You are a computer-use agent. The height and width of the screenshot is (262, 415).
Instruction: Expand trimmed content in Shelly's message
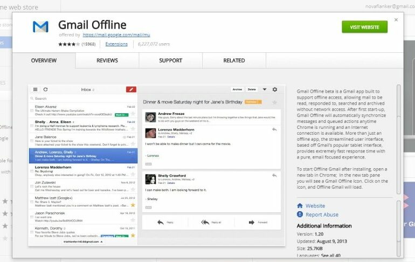pos(148,208)
